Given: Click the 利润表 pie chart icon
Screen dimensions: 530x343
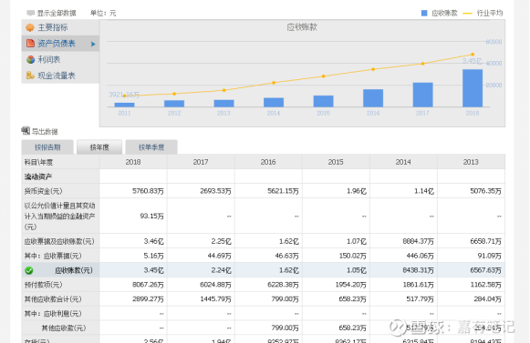Looking at the screenshot, I should pos(30,59).
